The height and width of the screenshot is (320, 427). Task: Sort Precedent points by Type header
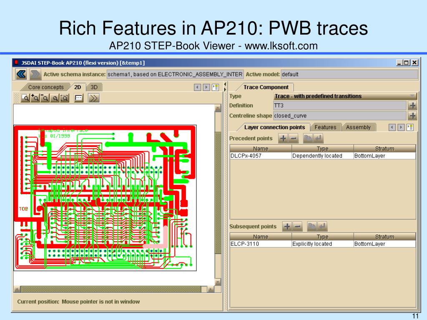pyautogui.click(x=323, y=149)
